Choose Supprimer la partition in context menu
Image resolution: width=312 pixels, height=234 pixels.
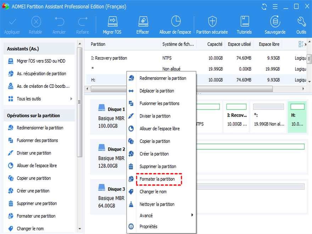tap(161, 166)
